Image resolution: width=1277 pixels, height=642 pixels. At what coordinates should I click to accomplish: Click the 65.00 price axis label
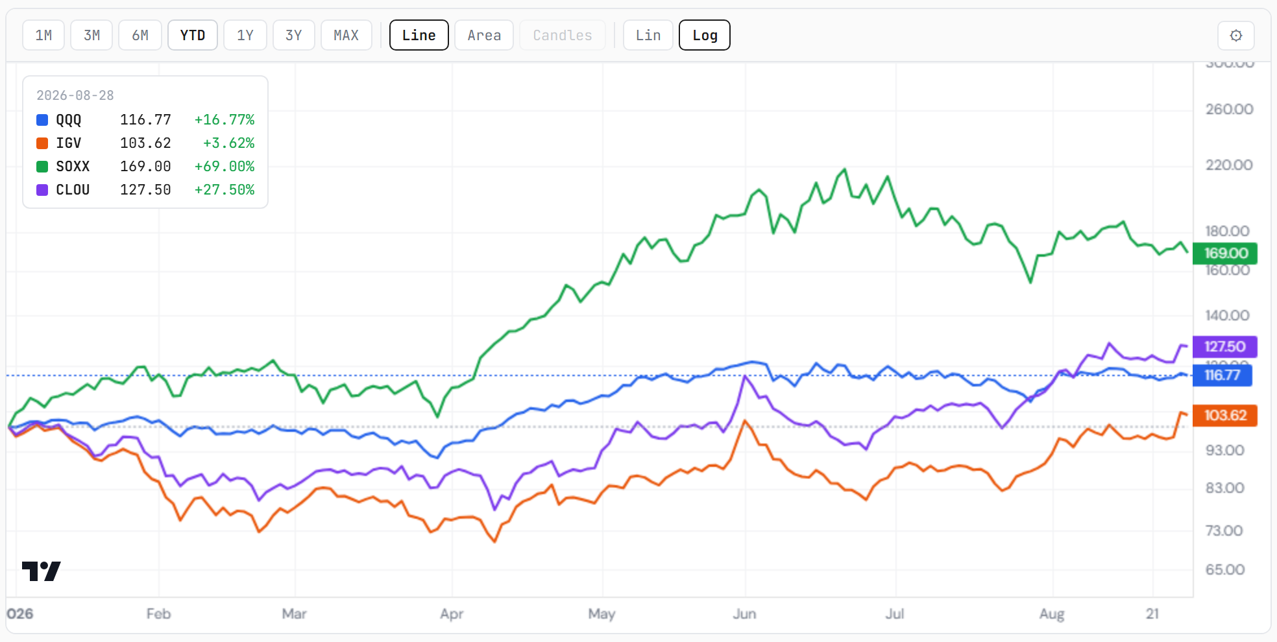pyautogui.click(x=1225, y=570)
